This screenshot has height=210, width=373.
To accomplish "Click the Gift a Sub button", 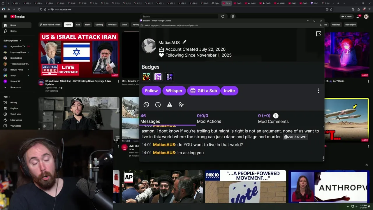I will tap(204, 91).
